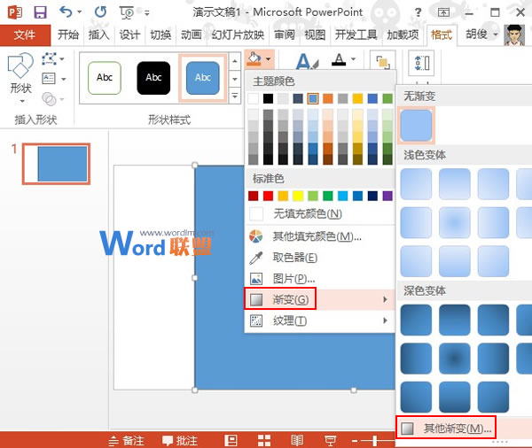
Task: Open the File (文件) tab
Action: pos(25,35)
